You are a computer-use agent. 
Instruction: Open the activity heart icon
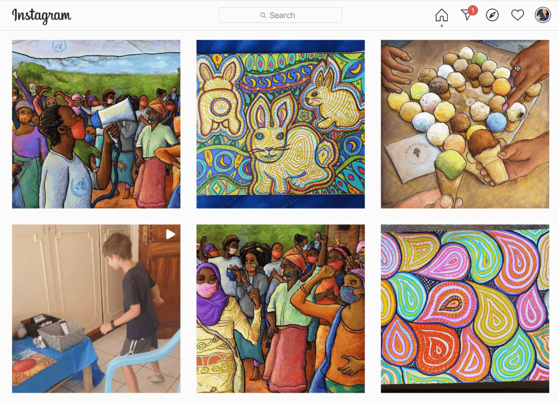[518, 15]
